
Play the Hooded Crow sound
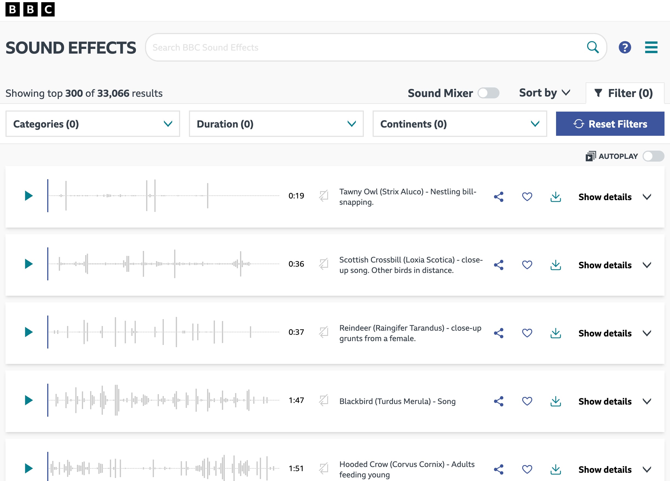pyautogui.click(x=29, y=468)
